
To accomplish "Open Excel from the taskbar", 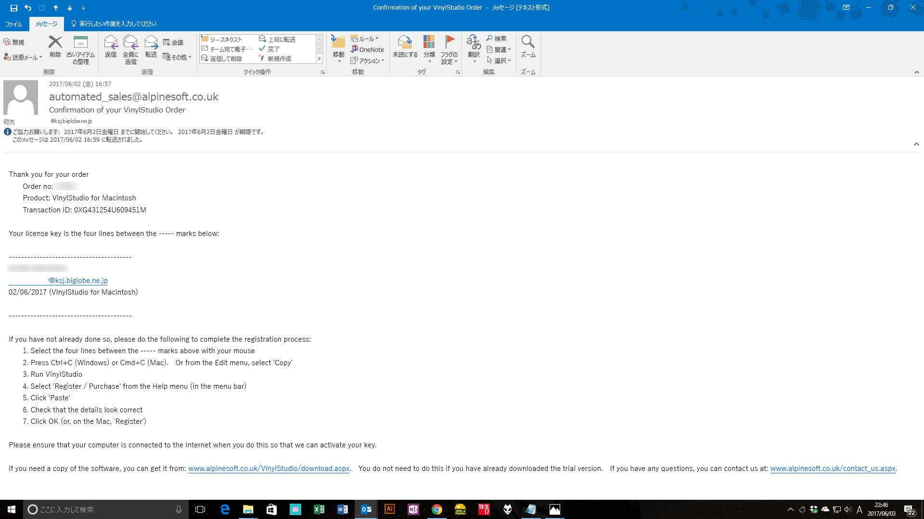I will (x=319, y=509).
